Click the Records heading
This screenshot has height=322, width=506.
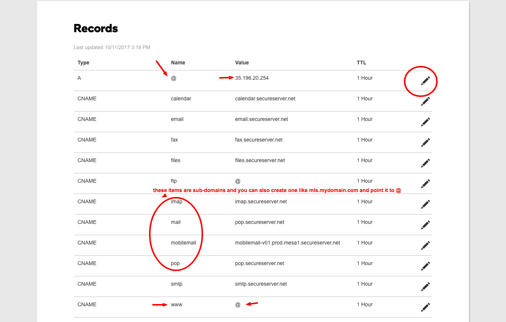(96, 28)
